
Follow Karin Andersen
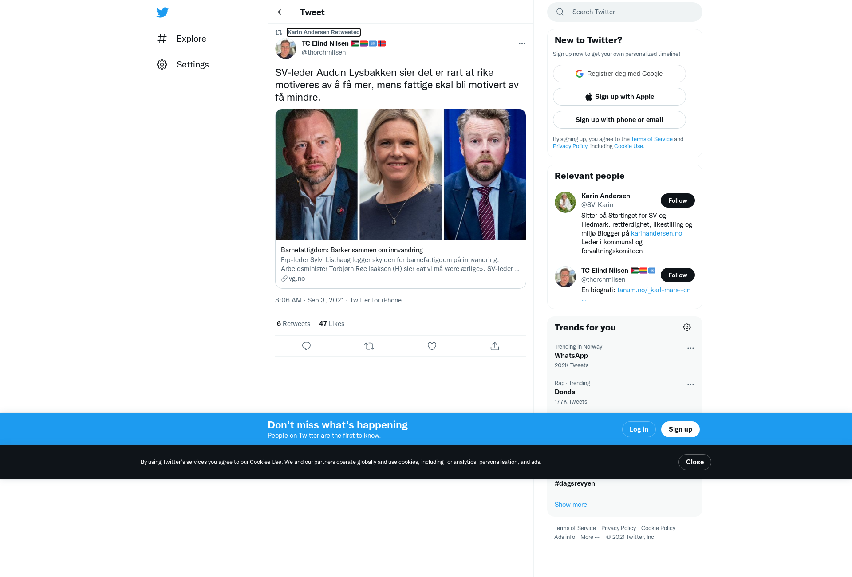(x=678, y=200)
